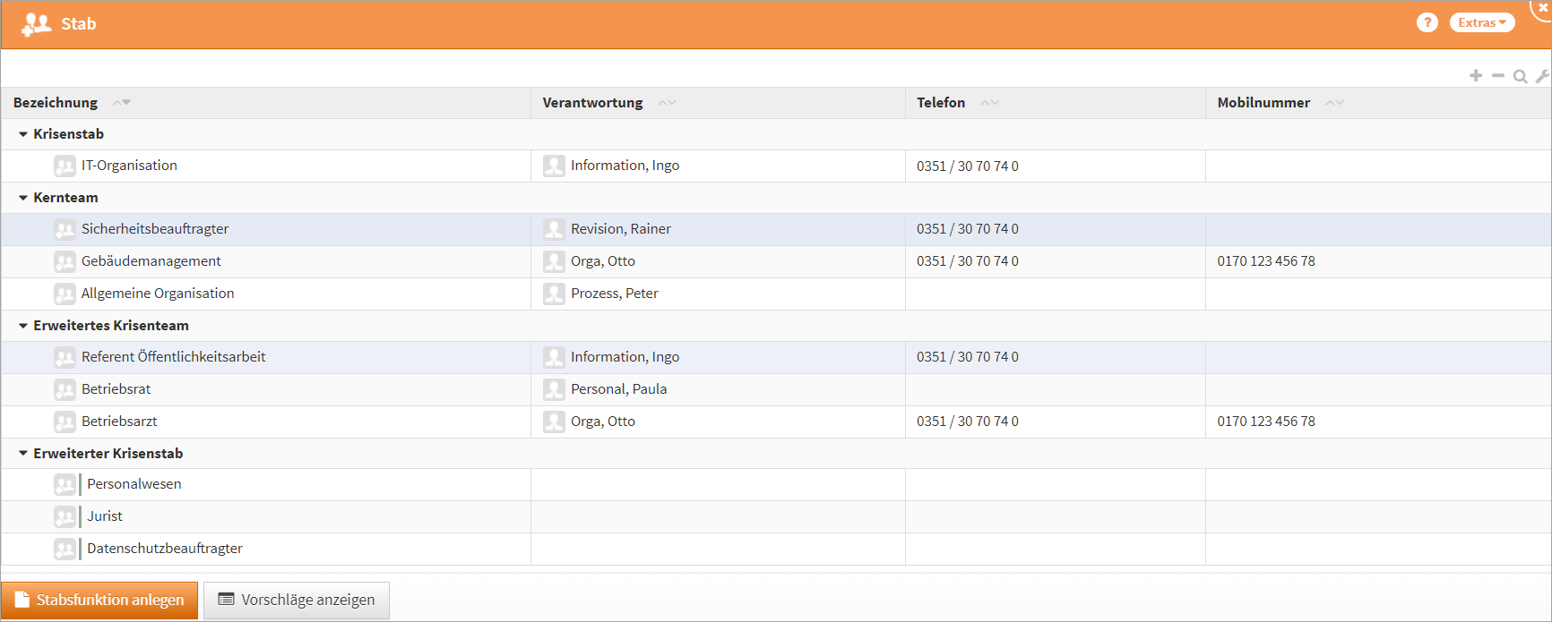Viewport: 1552px width, 622px height.
Task: Sort by Bezeichnung column arrows
Action: pos(122,103)
